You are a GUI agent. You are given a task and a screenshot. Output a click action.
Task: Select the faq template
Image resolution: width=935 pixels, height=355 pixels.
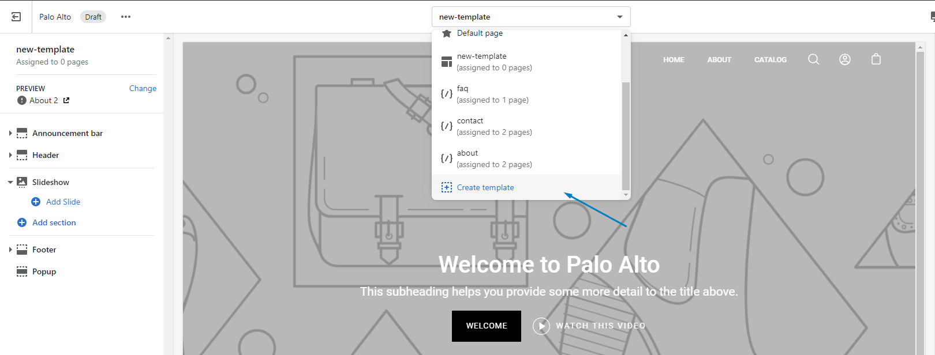pyautogui.click(x=527, y=94)
